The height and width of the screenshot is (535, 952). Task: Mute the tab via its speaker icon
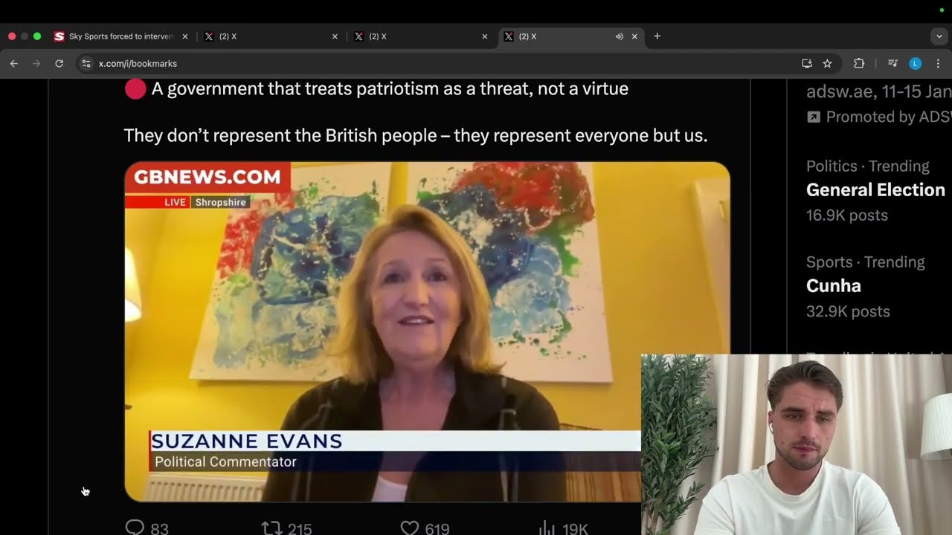pyautogui.click(x=619, y=36)
